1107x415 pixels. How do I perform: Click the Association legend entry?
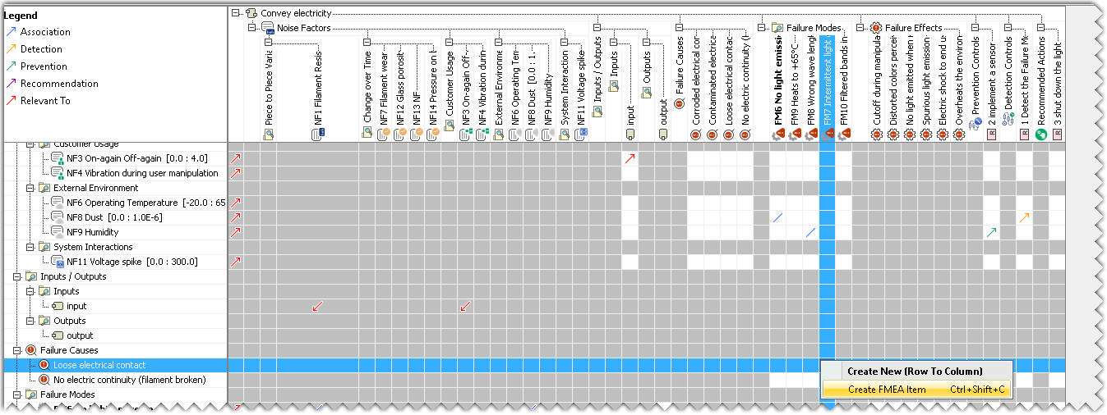[38, 32]
